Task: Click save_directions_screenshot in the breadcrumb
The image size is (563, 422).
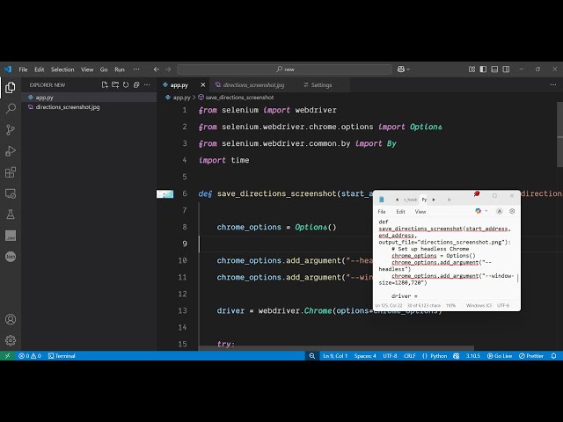Action: coord(239,98)
